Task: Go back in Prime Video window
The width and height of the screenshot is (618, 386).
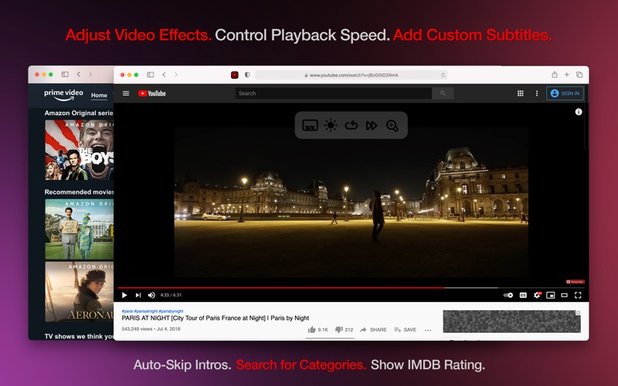Action: 79,74
